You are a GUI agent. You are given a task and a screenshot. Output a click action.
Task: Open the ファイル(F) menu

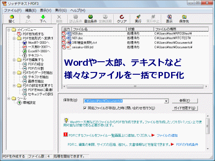point(13,10)
